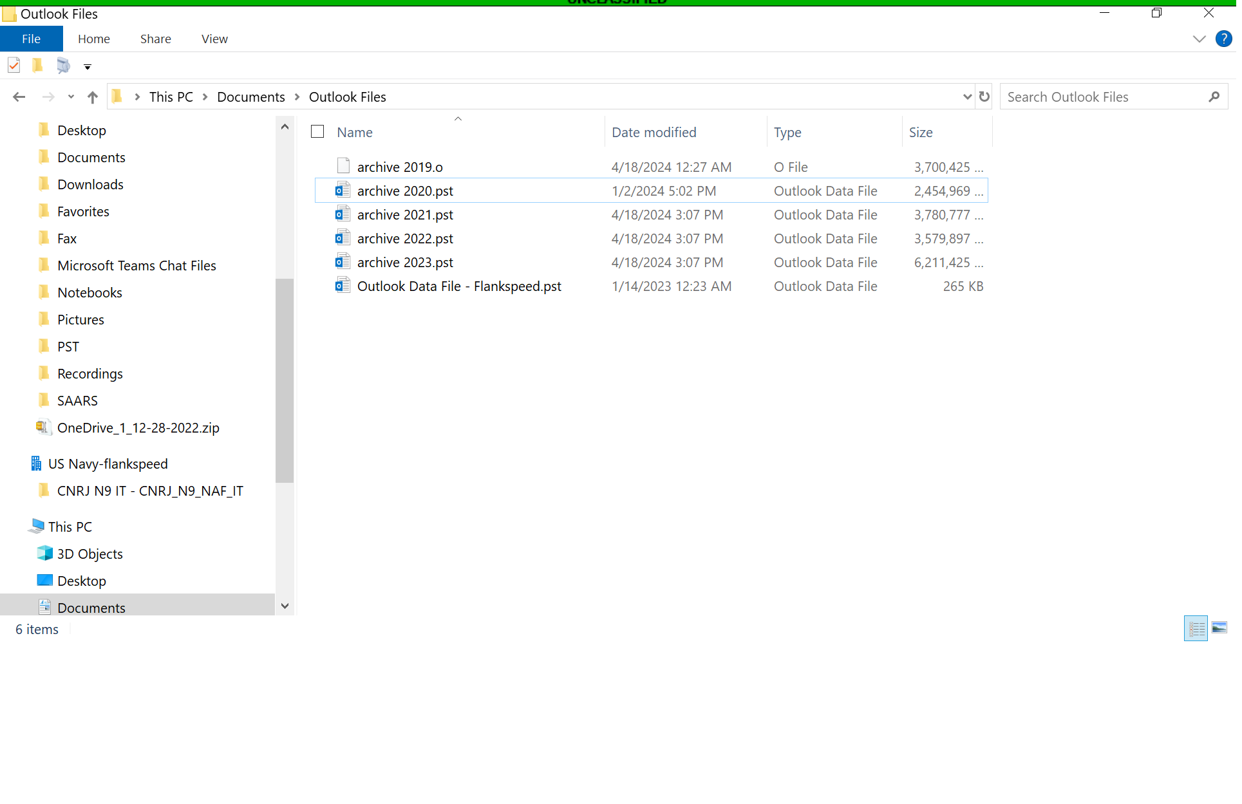
Task: Click the address bar folder icon
Action: click(118, 97)
